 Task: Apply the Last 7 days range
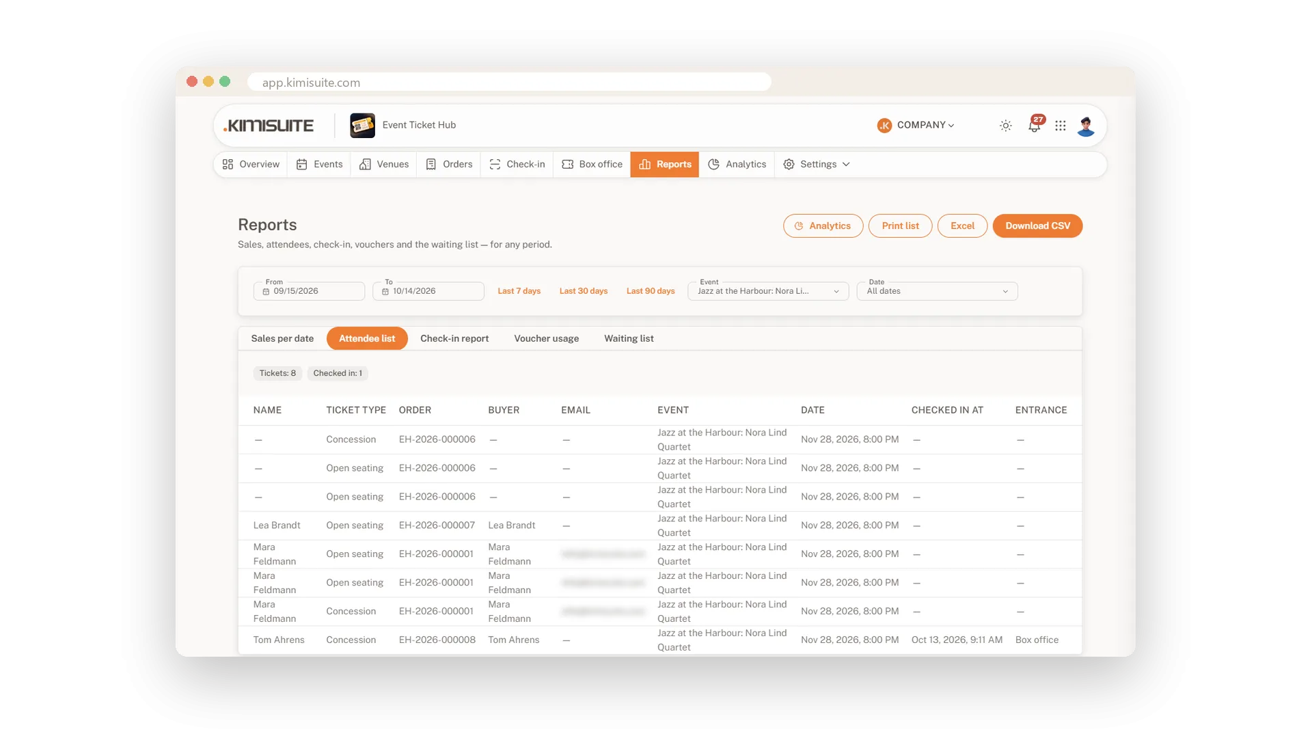pyautogui.click(x=519, y=291)
